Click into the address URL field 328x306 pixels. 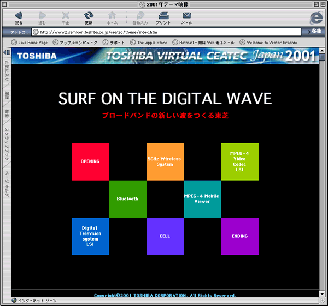pos(164,32)
